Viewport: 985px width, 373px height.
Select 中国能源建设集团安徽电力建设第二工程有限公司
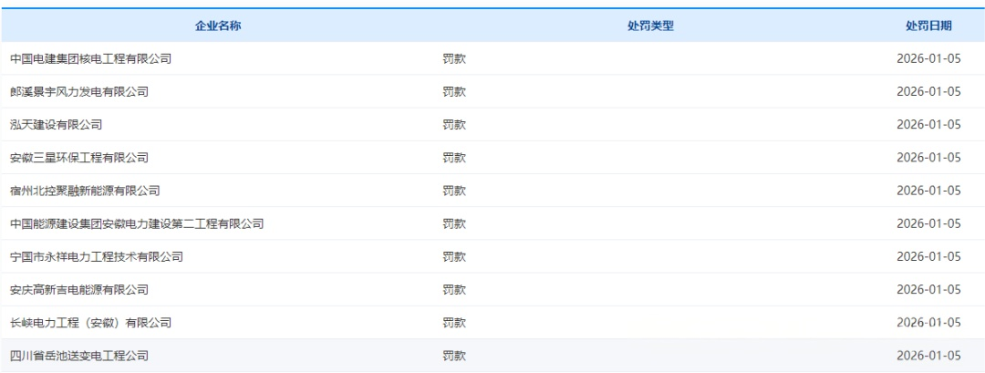pyautogui.click(x=137, y=223)
